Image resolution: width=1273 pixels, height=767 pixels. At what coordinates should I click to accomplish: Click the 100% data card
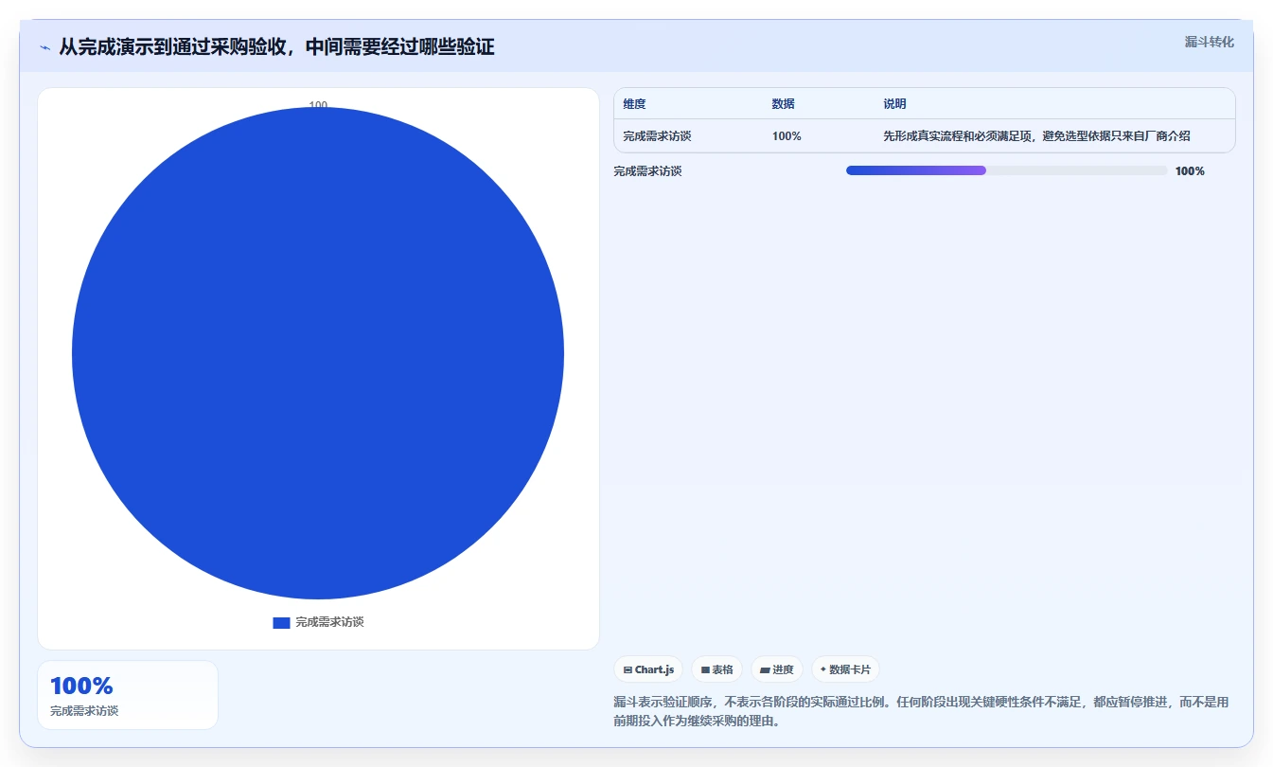pyautogui.click(x=128, y=695)
